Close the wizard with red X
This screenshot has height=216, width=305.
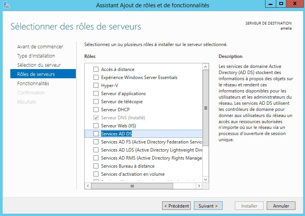pyautogui.click(x=295, y=4)
